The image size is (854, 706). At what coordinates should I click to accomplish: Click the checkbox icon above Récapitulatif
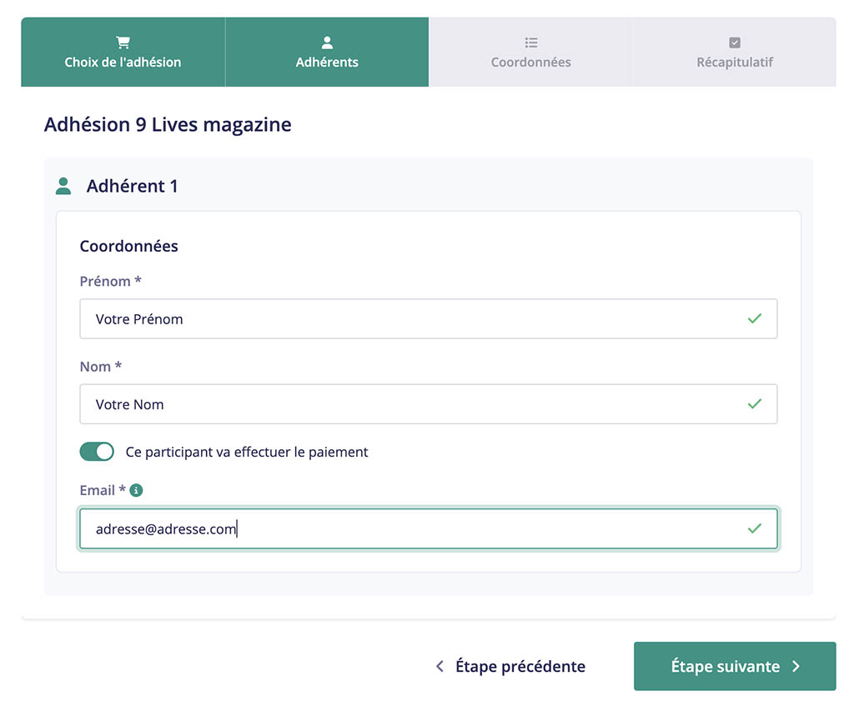[735, 43]
